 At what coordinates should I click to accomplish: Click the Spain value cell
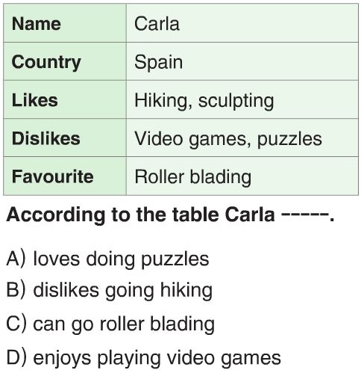[x=242, y=61]
